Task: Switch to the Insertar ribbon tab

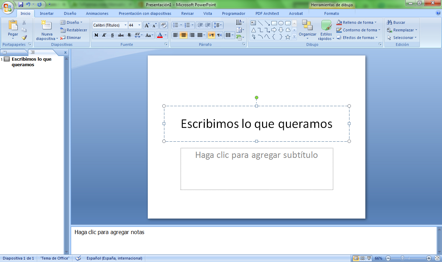Action: (x=47, y=13)
